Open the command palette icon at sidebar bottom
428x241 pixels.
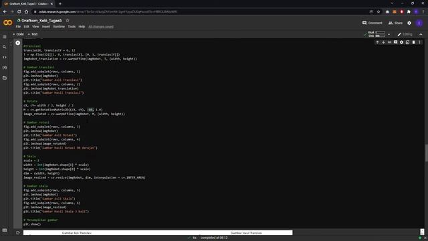(5, 230)
